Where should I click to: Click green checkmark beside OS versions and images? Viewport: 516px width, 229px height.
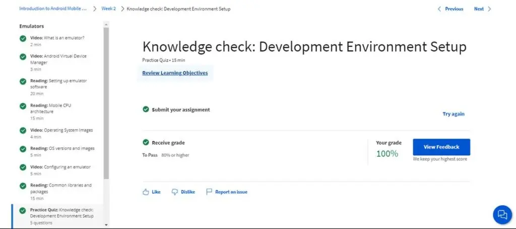pyautogui.click(x=23, y=149)
